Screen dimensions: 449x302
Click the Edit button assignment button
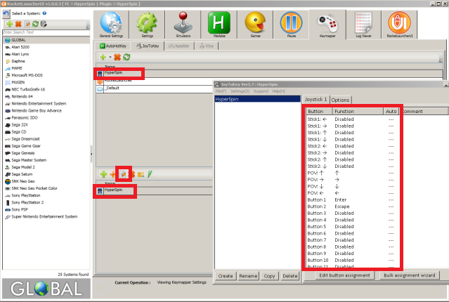click(344, 275)
